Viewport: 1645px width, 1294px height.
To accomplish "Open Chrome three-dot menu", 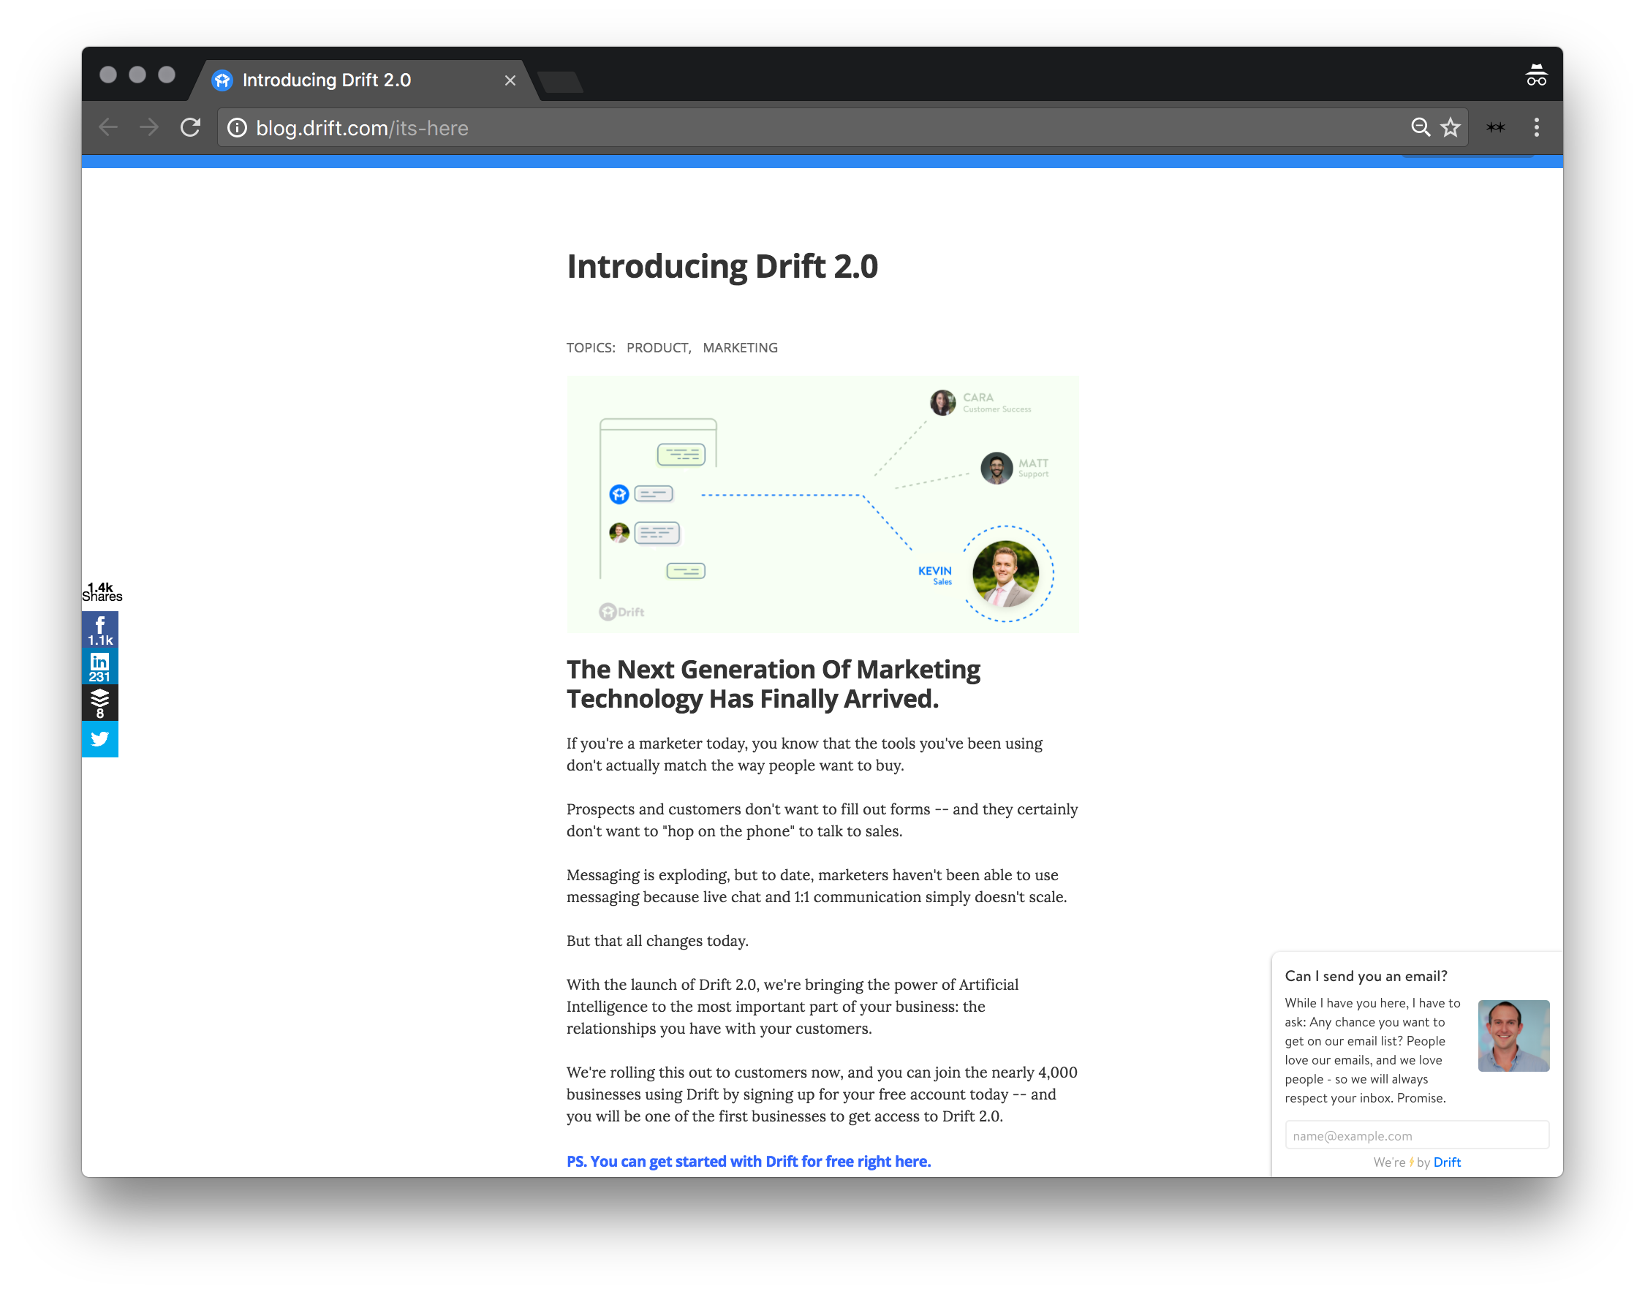I will 1537,127.
